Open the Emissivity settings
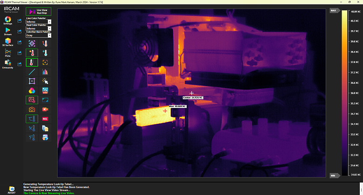This screenshot has height=195, width=363. 7,64
